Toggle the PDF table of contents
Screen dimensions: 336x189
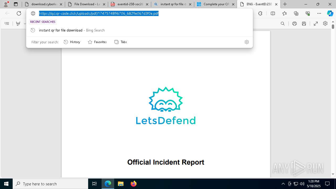(7, 24)
